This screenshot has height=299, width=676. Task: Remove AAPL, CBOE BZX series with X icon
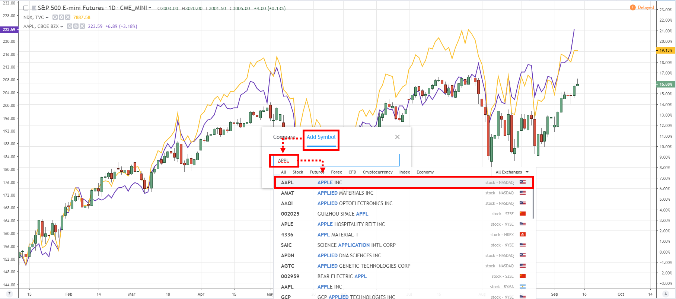click(82, 26)
